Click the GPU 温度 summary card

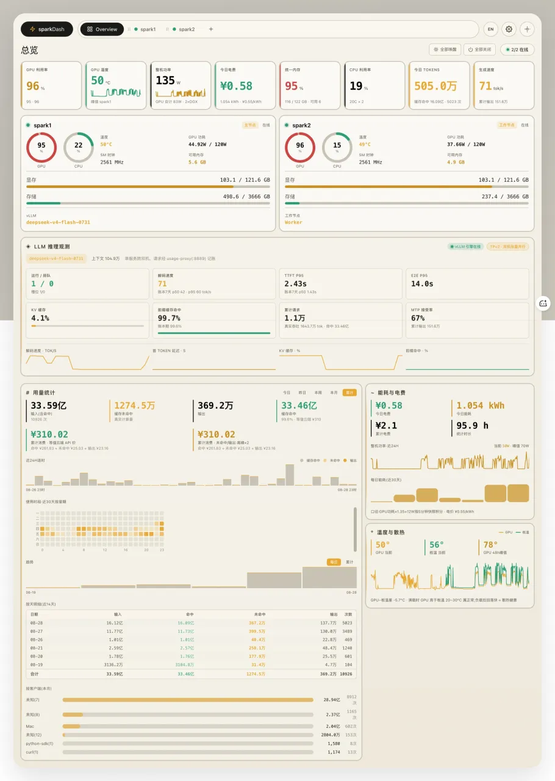(116, 85)
